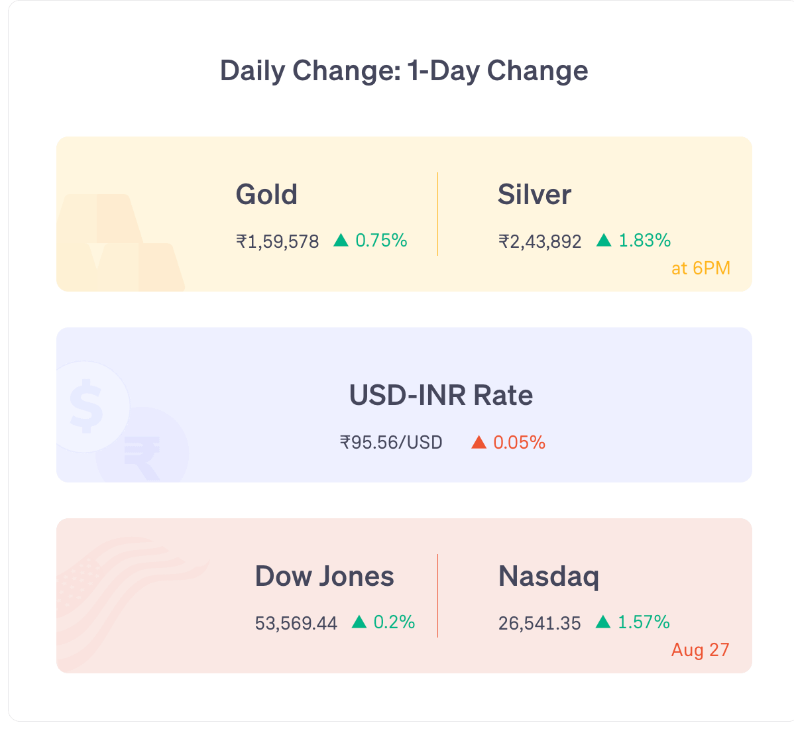This screenshot has width=794, height=729.
Task: Click Silver's green up-arrow indicator
Action: [x=604, y=240]
